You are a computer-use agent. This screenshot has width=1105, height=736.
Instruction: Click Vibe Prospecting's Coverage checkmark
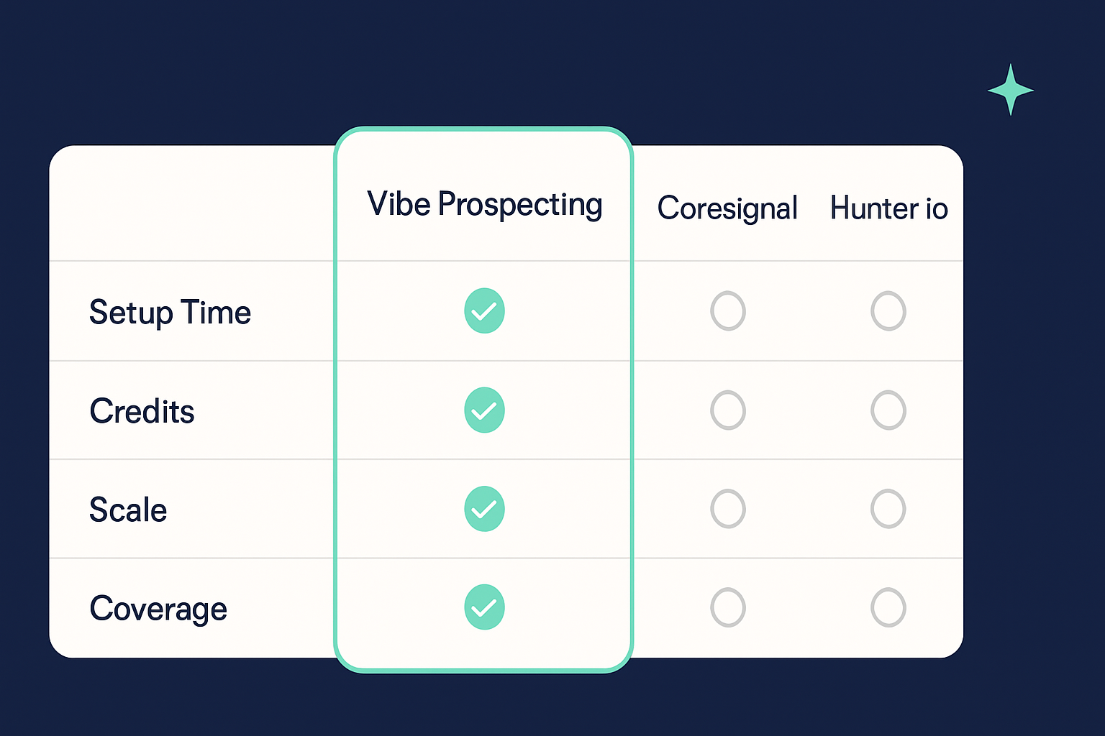pos(484,607)
